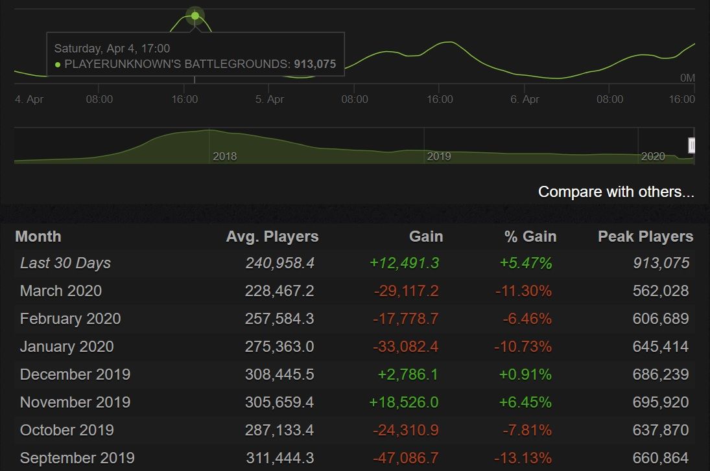Viewport: 710px width, 471px height.
Task: Grab the range navigator handle at 2020
Action: [691, 146]
